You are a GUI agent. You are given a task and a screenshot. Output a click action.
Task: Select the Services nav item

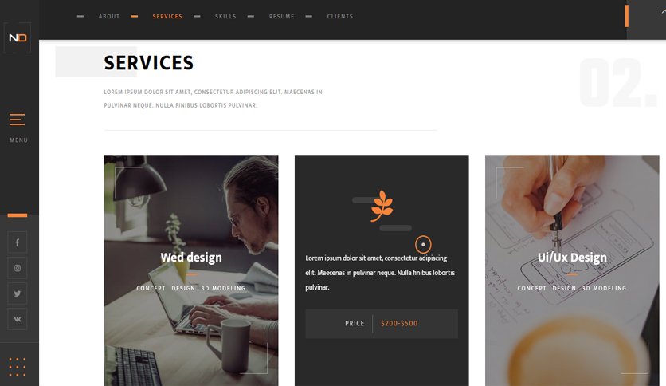(x=167, y=16)
